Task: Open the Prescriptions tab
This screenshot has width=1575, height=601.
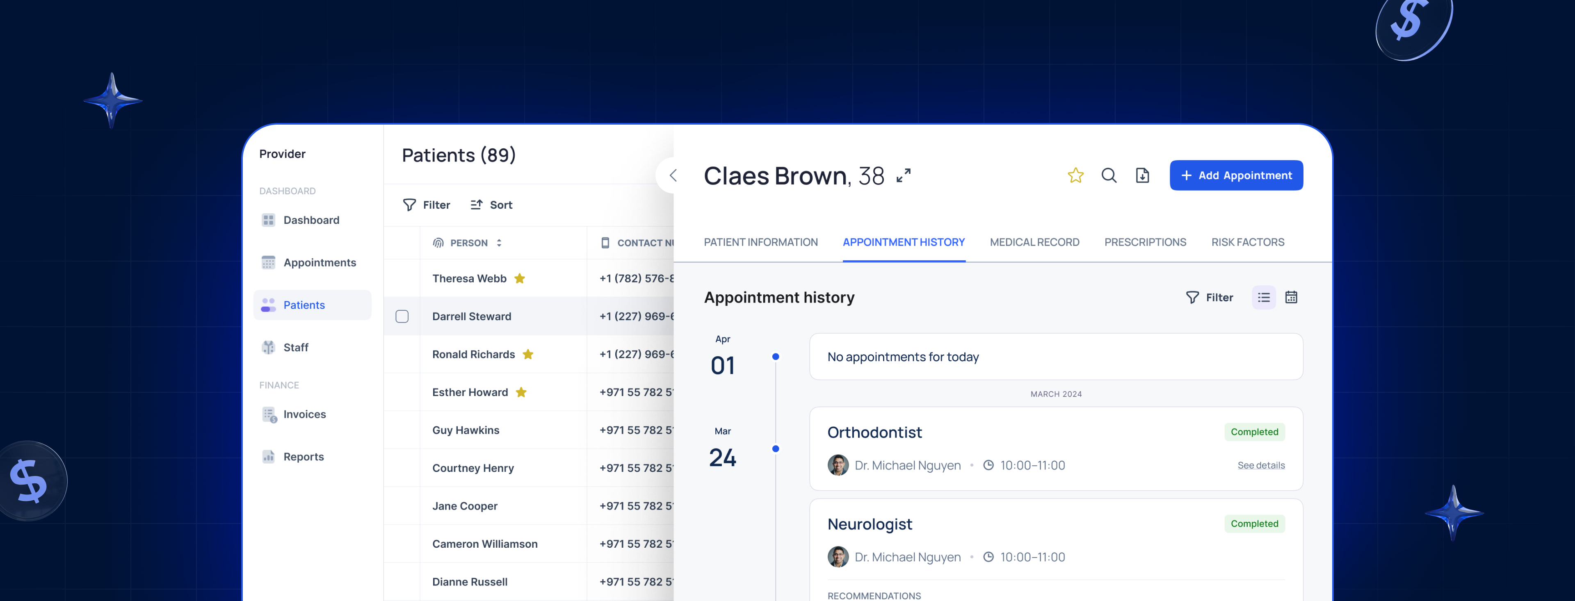Action: (1145, 241)
